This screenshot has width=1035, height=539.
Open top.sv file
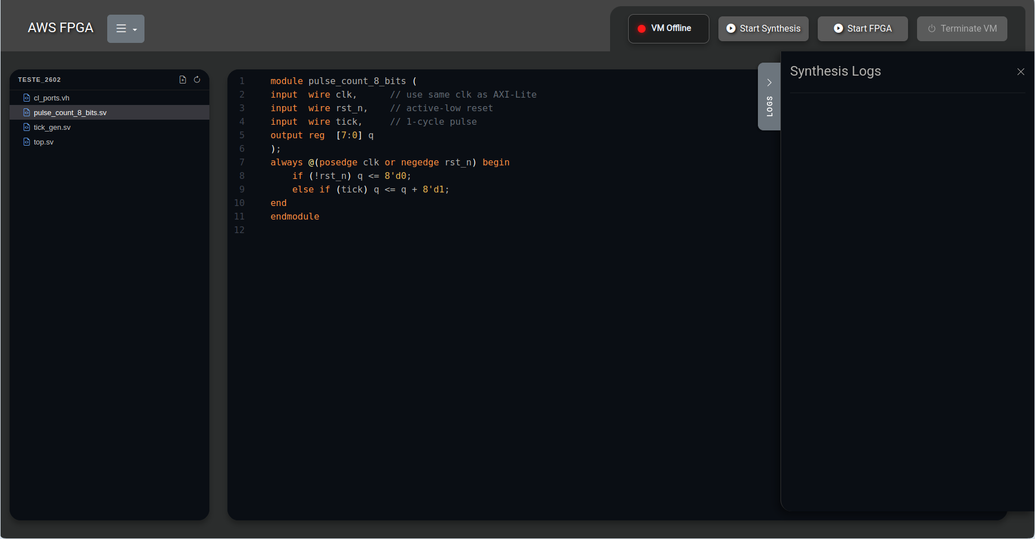coord(109,142)
